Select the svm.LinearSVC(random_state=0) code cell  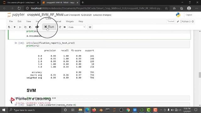tap(108, 105)
